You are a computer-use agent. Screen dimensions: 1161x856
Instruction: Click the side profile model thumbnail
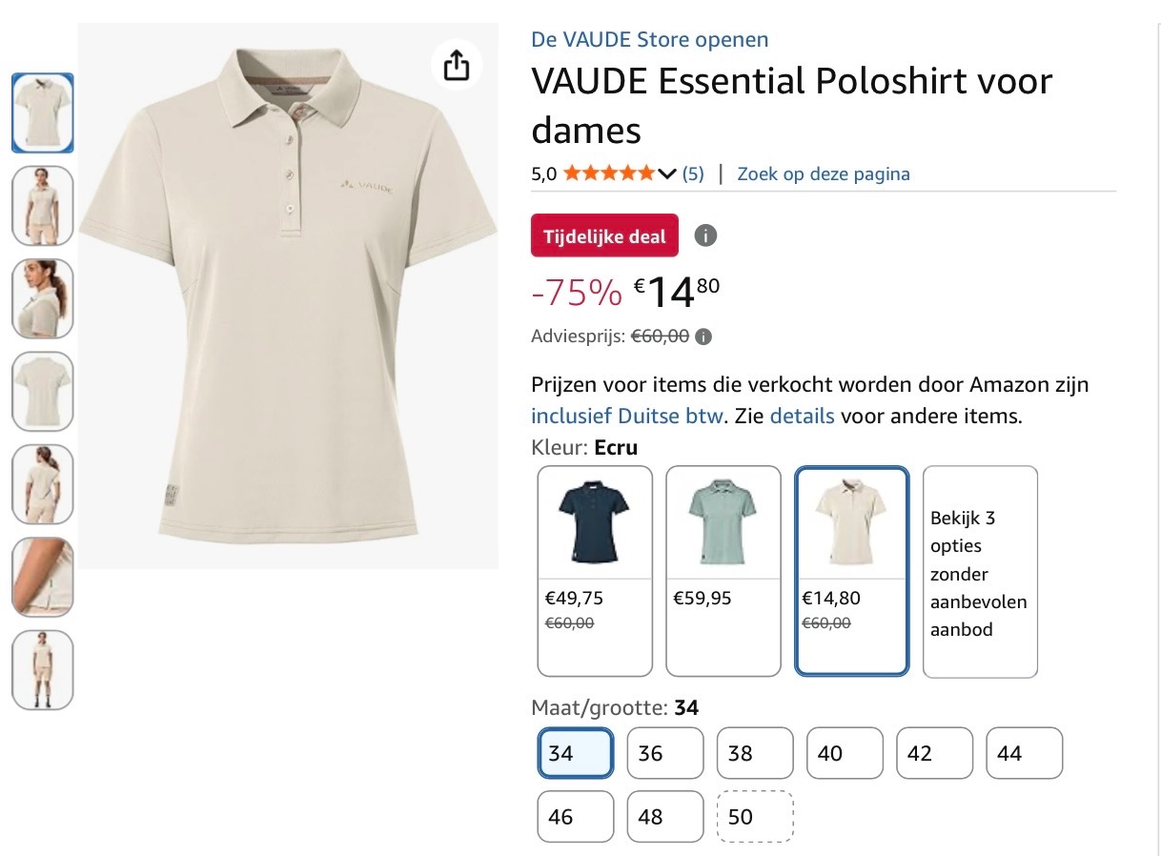click(x=42, y=298)
